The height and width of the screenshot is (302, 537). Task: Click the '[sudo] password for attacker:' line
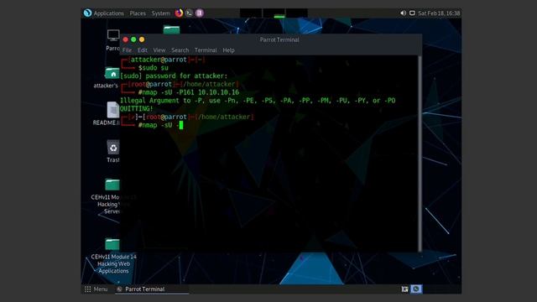click(174, 75)
